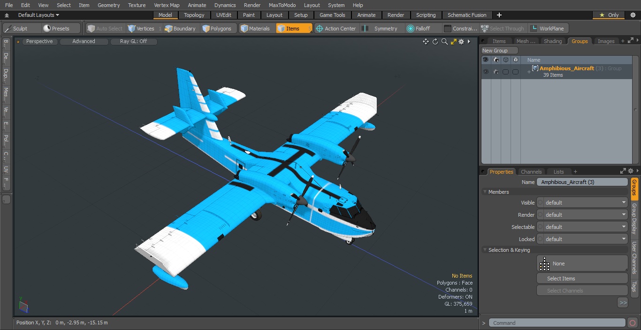Switch to the Topology layout tab

[x=194, y=15]
